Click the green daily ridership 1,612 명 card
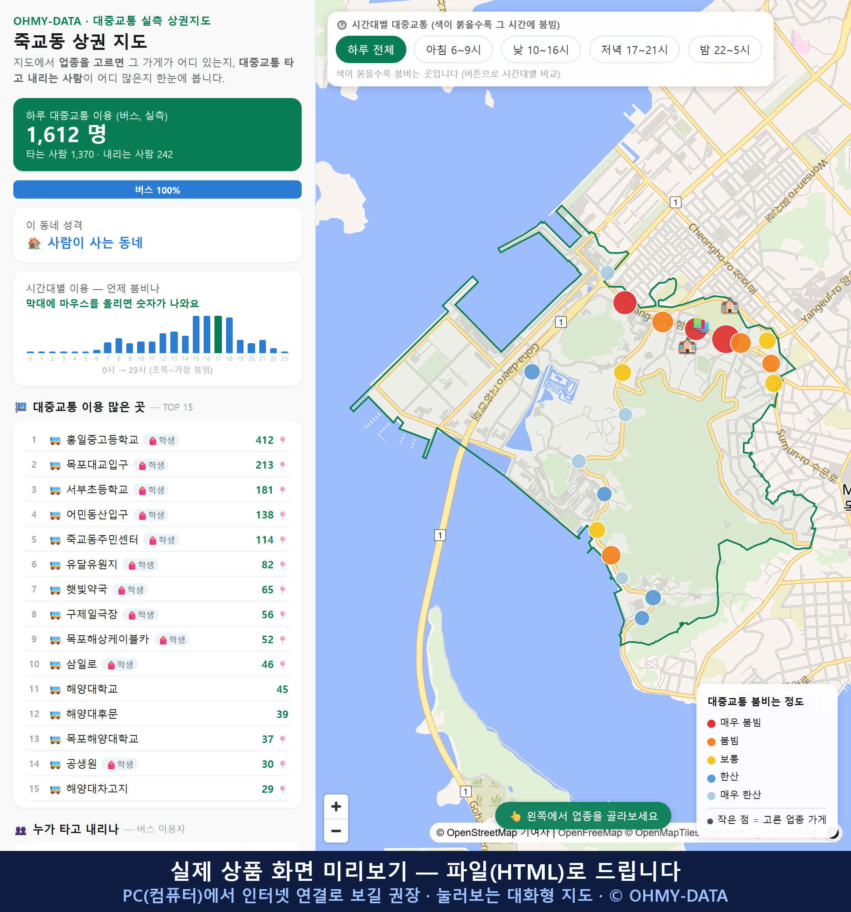 157,135
